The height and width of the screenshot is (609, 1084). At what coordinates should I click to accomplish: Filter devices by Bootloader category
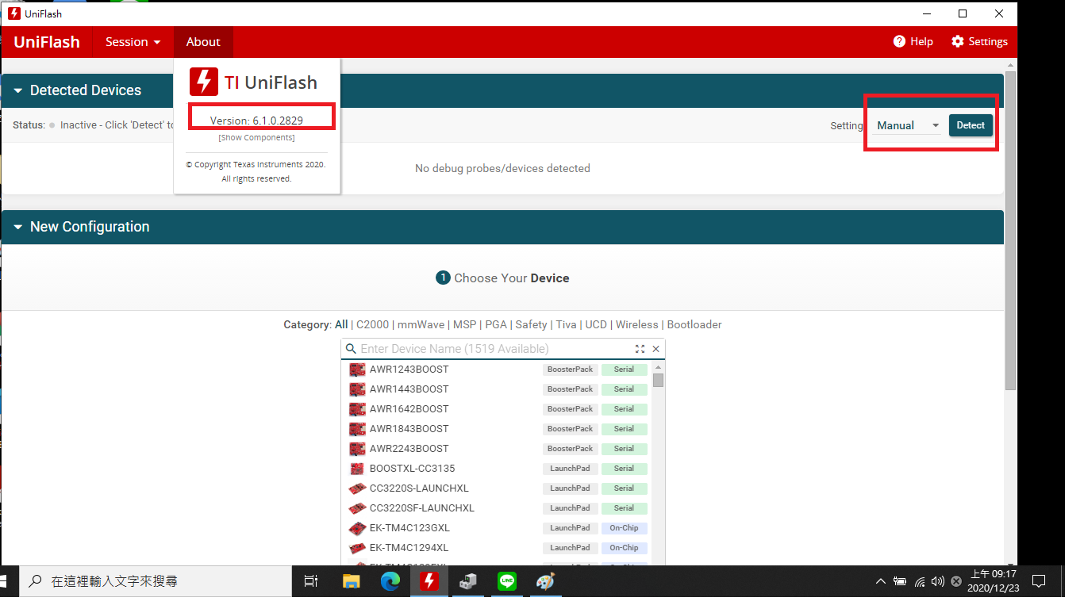(x=694, y=325)
